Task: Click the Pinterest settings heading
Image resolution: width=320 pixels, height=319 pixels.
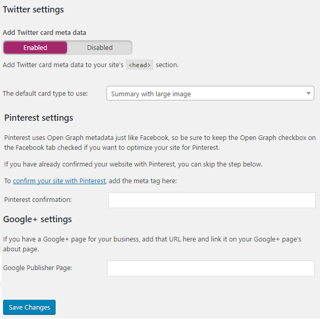Action: [38, 118]
